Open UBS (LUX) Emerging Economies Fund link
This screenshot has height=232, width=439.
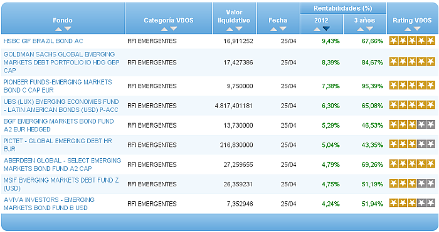click(61, 106)
